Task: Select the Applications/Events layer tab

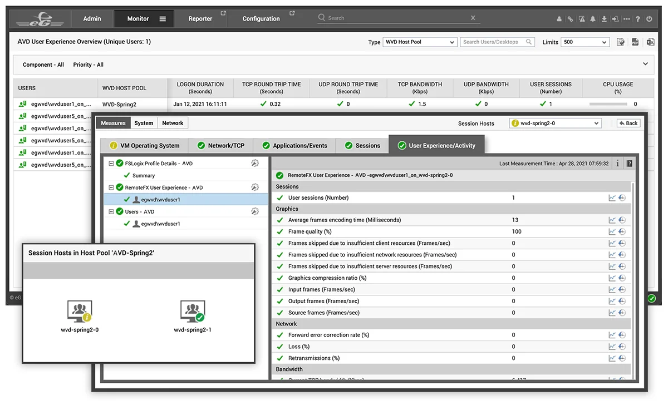Action: point(294,146)
